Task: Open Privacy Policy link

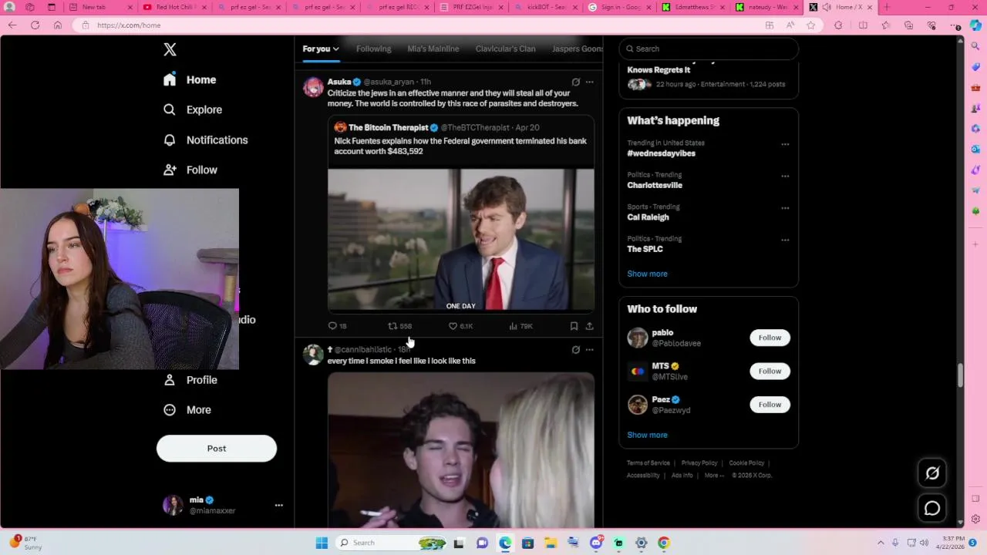Action: (x=699, y=463)
